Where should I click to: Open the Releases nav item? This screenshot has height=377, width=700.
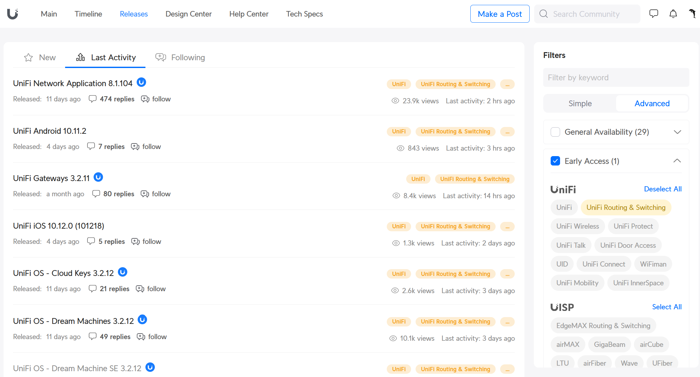pyautogui.click(x=134, y=14)
